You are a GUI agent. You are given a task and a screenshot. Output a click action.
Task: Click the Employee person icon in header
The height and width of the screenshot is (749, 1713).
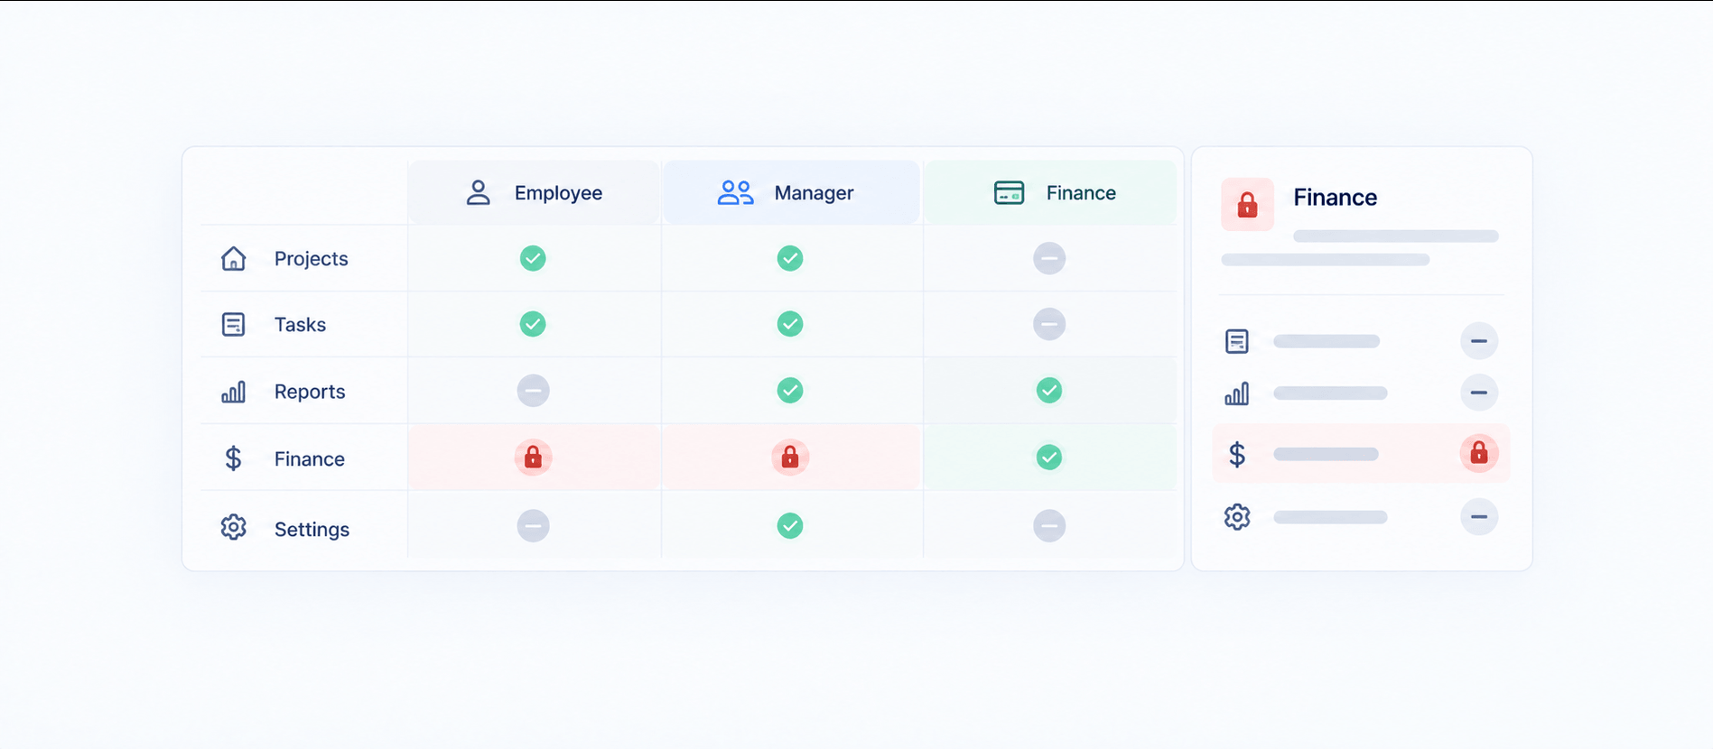(478, 192)
